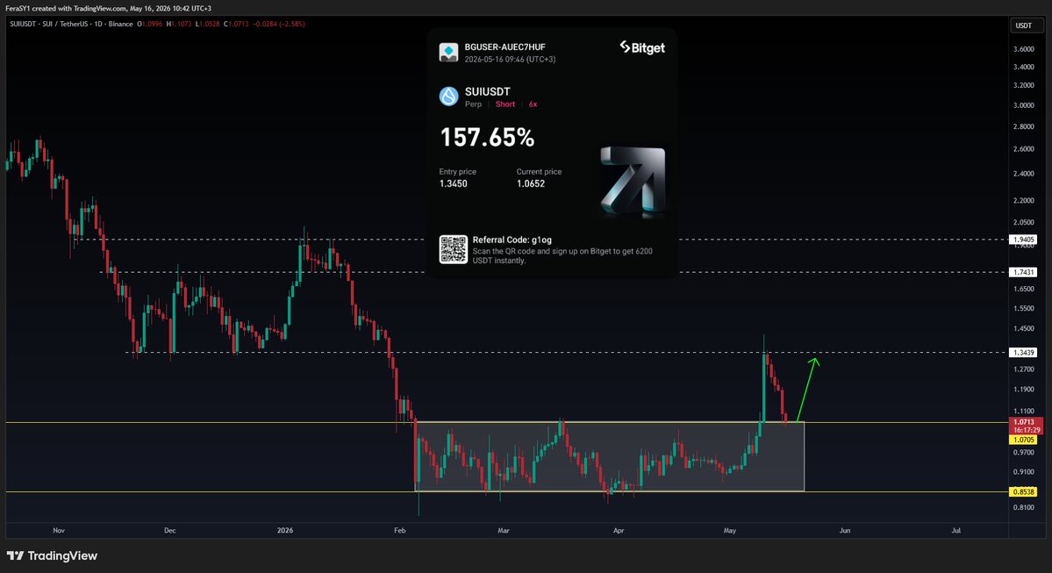Image resolution: width=1052 pixels, height=573 pixels.
Task: Click the 1.6500 price axis tick
Action: click(1023, 289)
